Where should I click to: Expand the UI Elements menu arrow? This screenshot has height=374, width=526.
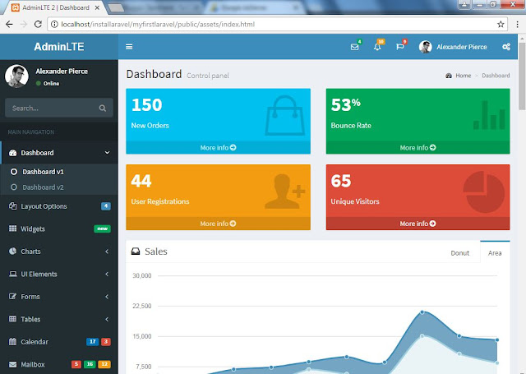click(x=107, y=274)
